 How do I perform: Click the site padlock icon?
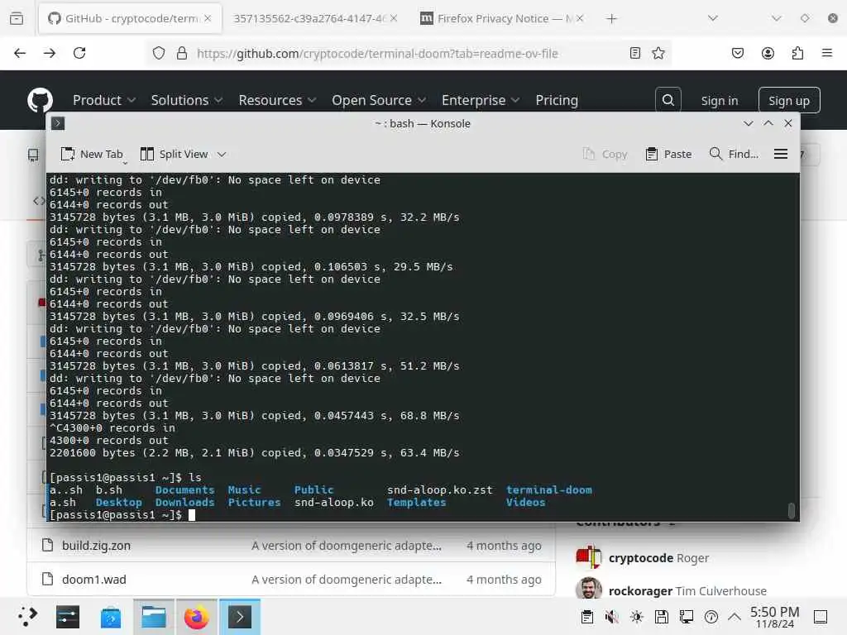182,53
